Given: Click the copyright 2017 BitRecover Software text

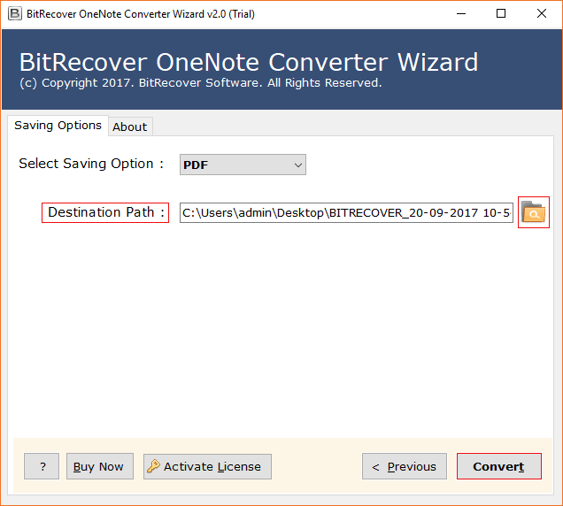Looking at the screenshot, I should click(201, 83).
